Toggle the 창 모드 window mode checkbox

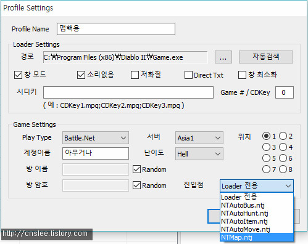click(x=18, y=75)
